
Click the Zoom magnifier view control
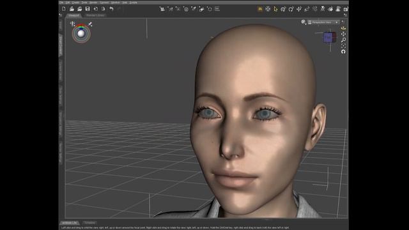344,40
